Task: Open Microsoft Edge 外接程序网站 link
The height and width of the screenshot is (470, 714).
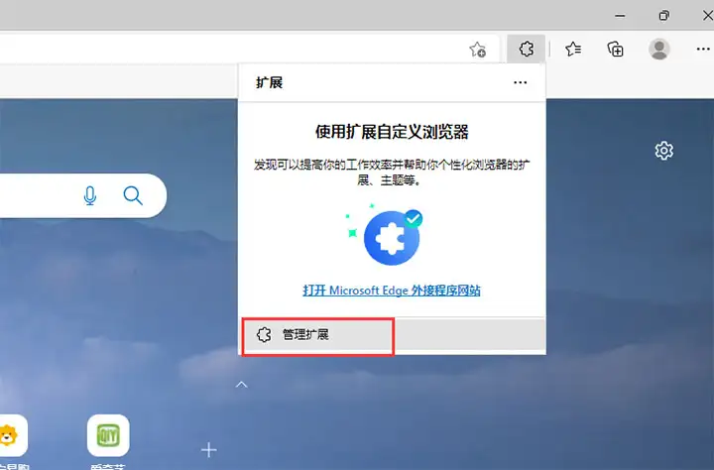Action: pos(392,291)
